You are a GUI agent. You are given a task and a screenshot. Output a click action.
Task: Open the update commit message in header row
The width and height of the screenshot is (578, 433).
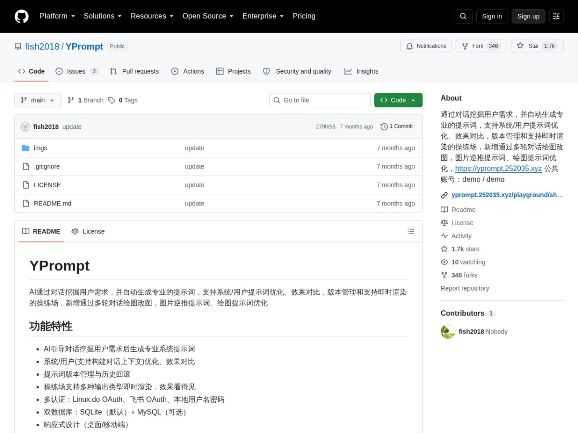click(x=72, y=127)
